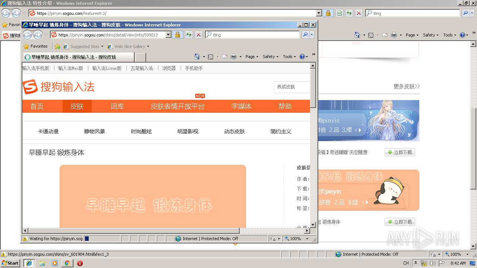Click background window vertical scrollbar down arrow
Screen dimensions: 477x268
474,246
